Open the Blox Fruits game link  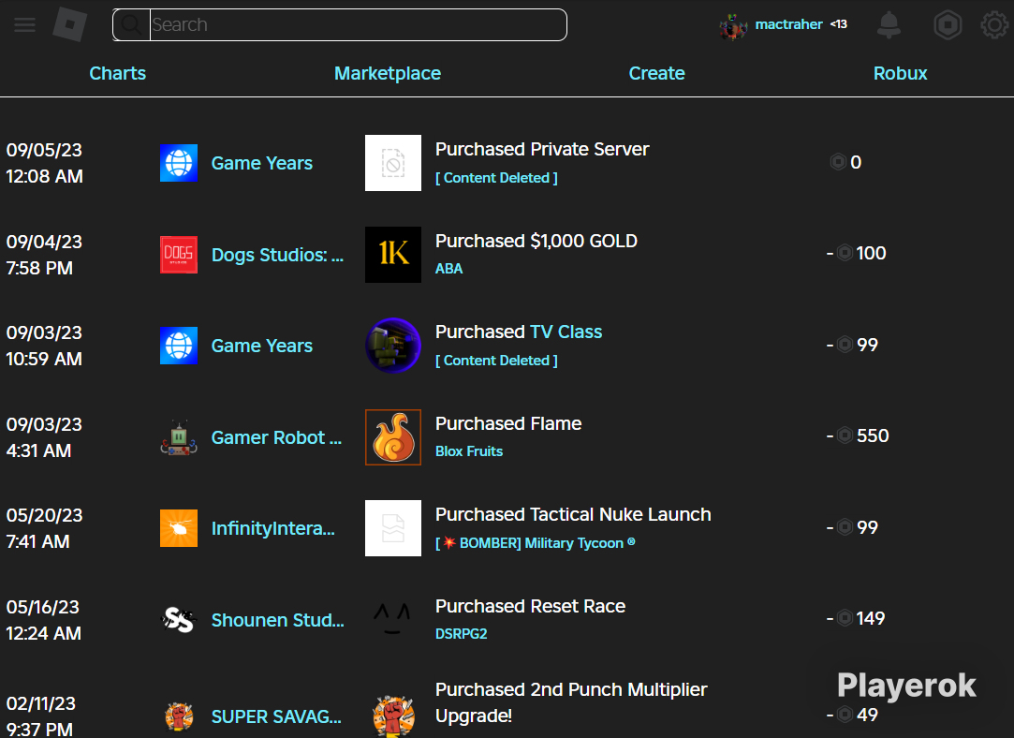pos(469,451)
